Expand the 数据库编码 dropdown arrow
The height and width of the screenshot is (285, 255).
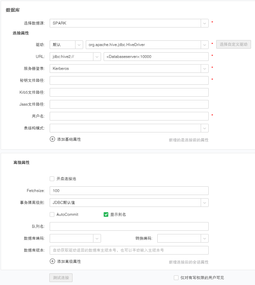[x=97, y=238]
